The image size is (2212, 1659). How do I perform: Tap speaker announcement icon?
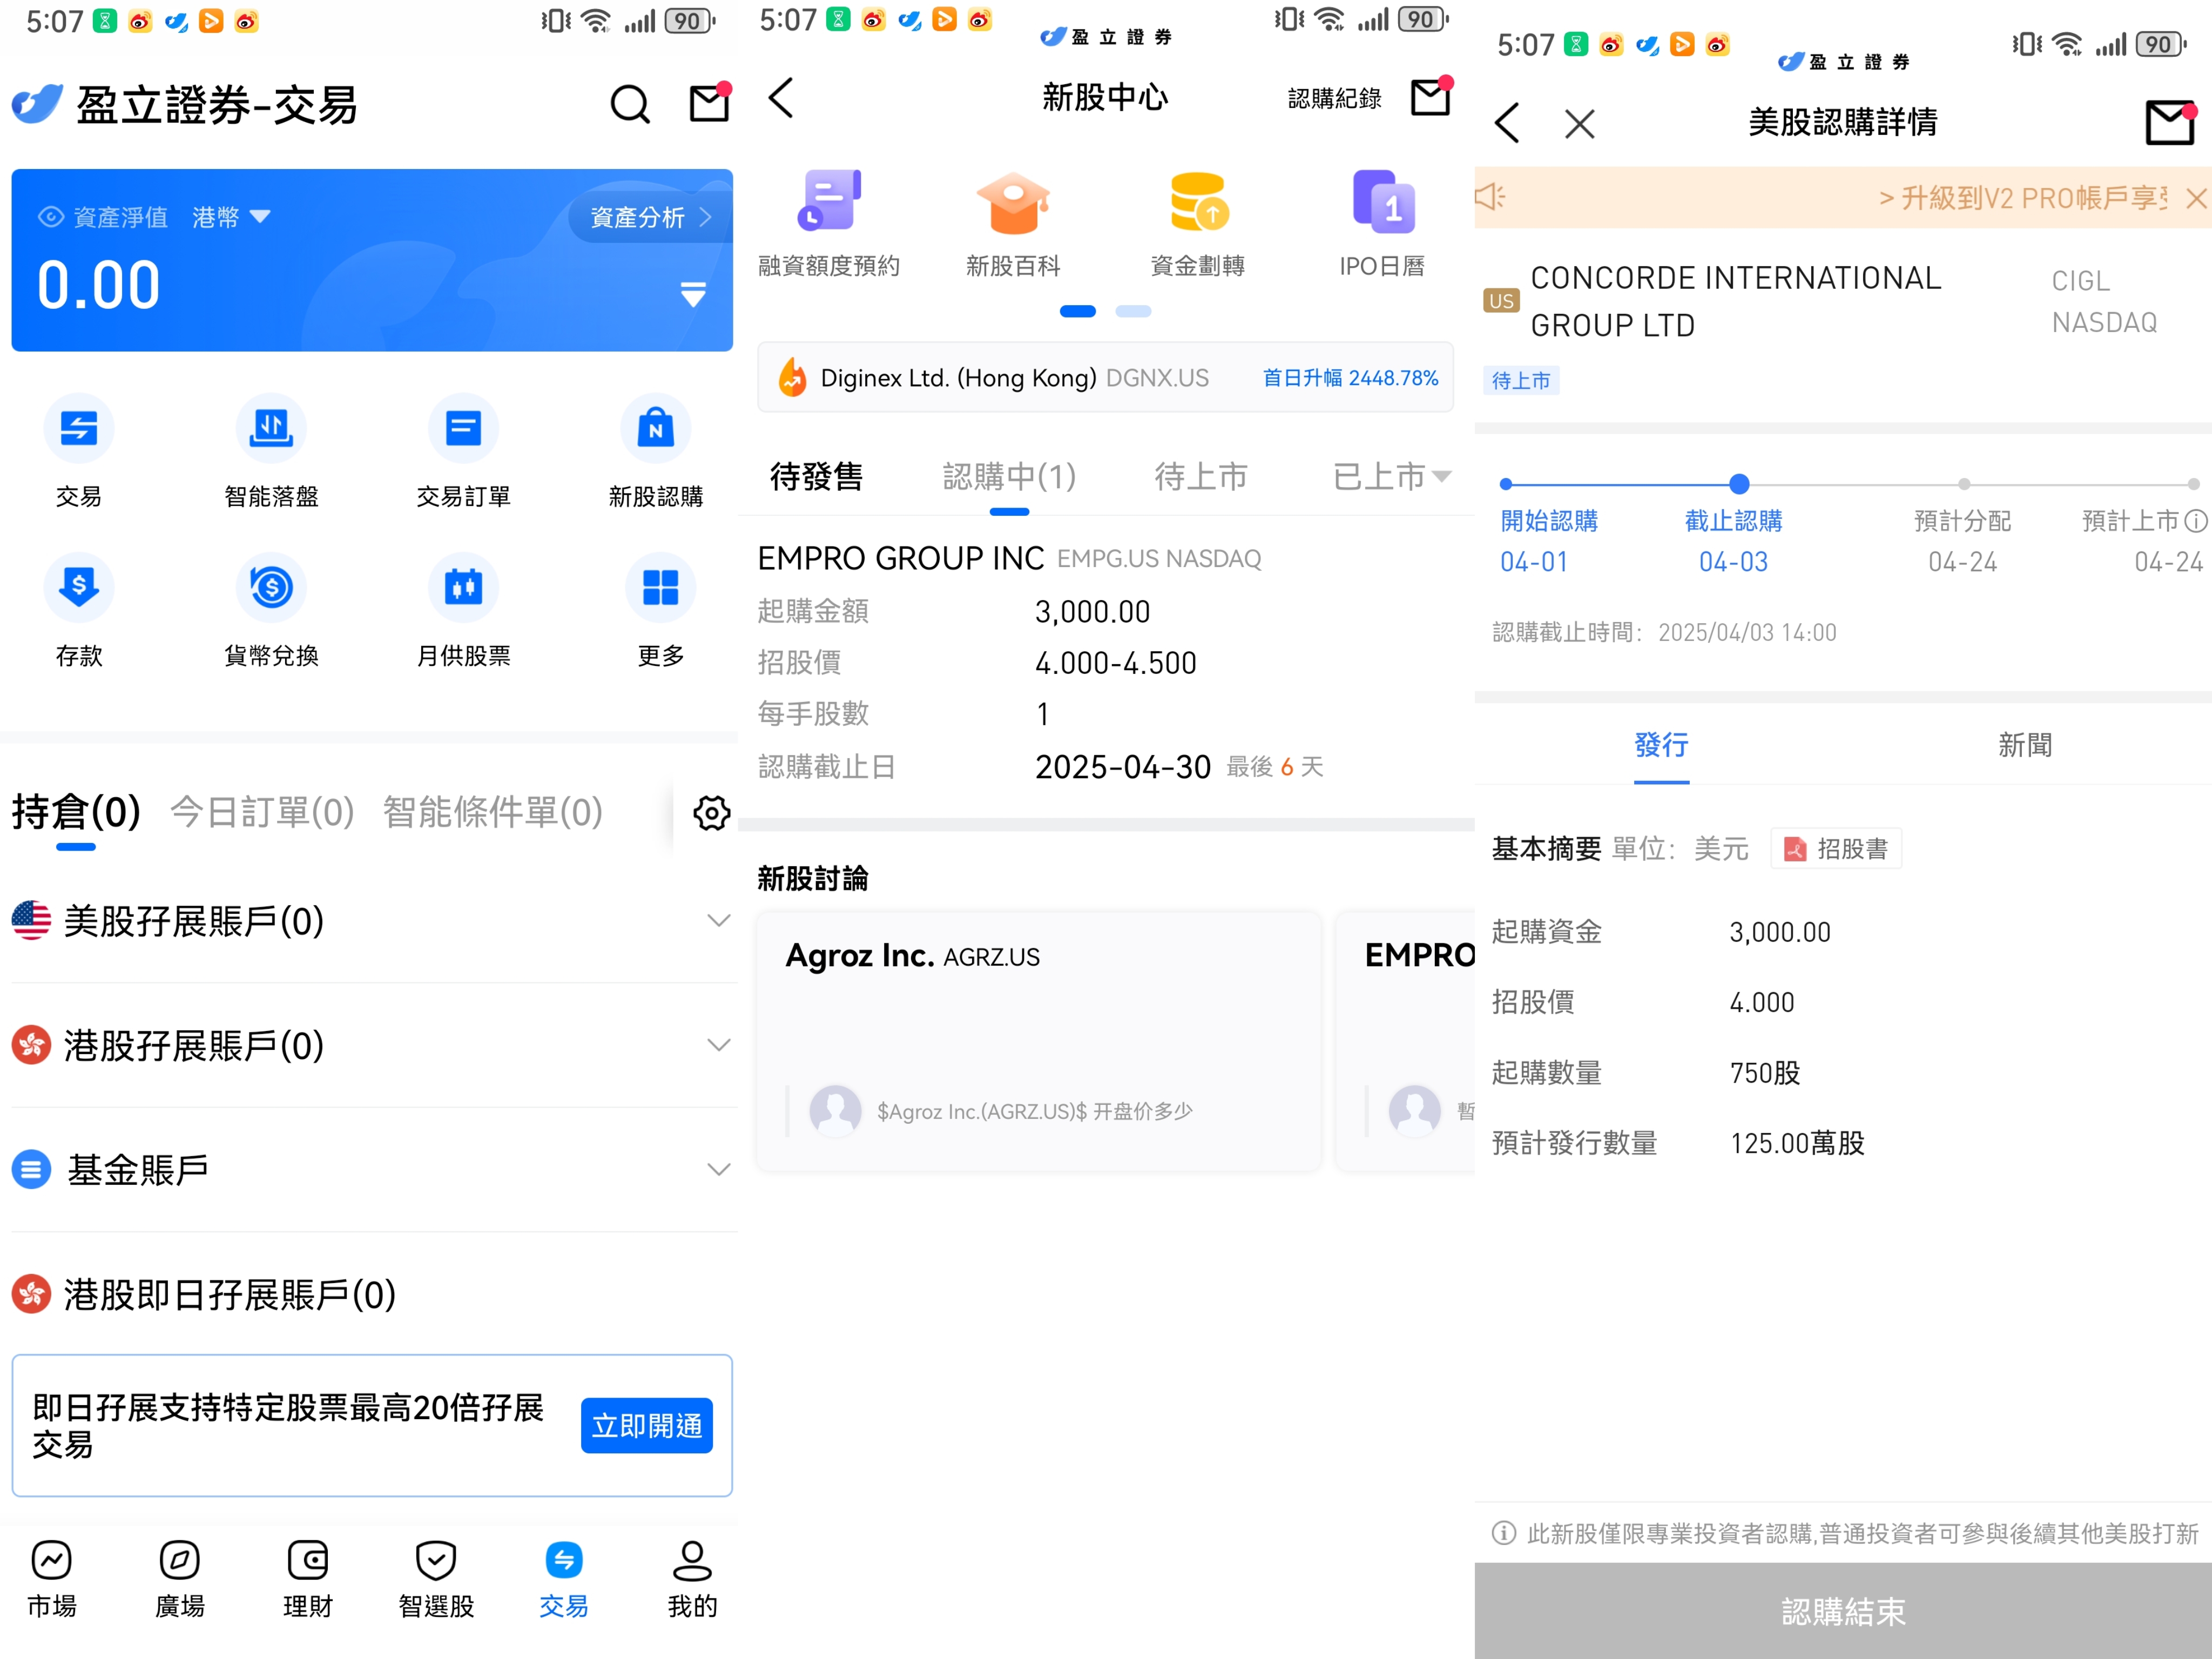click(1490, 197)
